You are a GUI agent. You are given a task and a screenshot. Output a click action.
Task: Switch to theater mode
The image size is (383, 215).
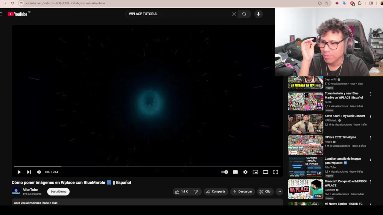tap(265, 172)
